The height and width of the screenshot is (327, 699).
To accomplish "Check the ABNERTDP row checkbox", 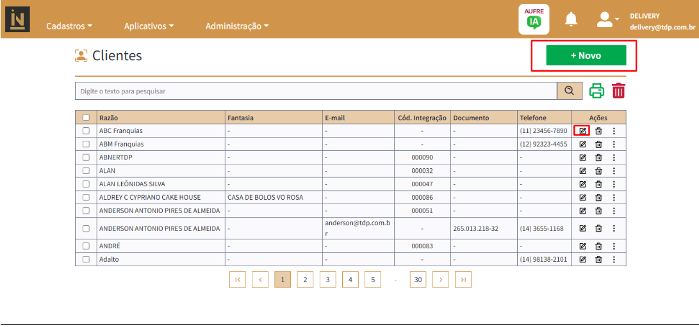I will click(x=86, y=157).
